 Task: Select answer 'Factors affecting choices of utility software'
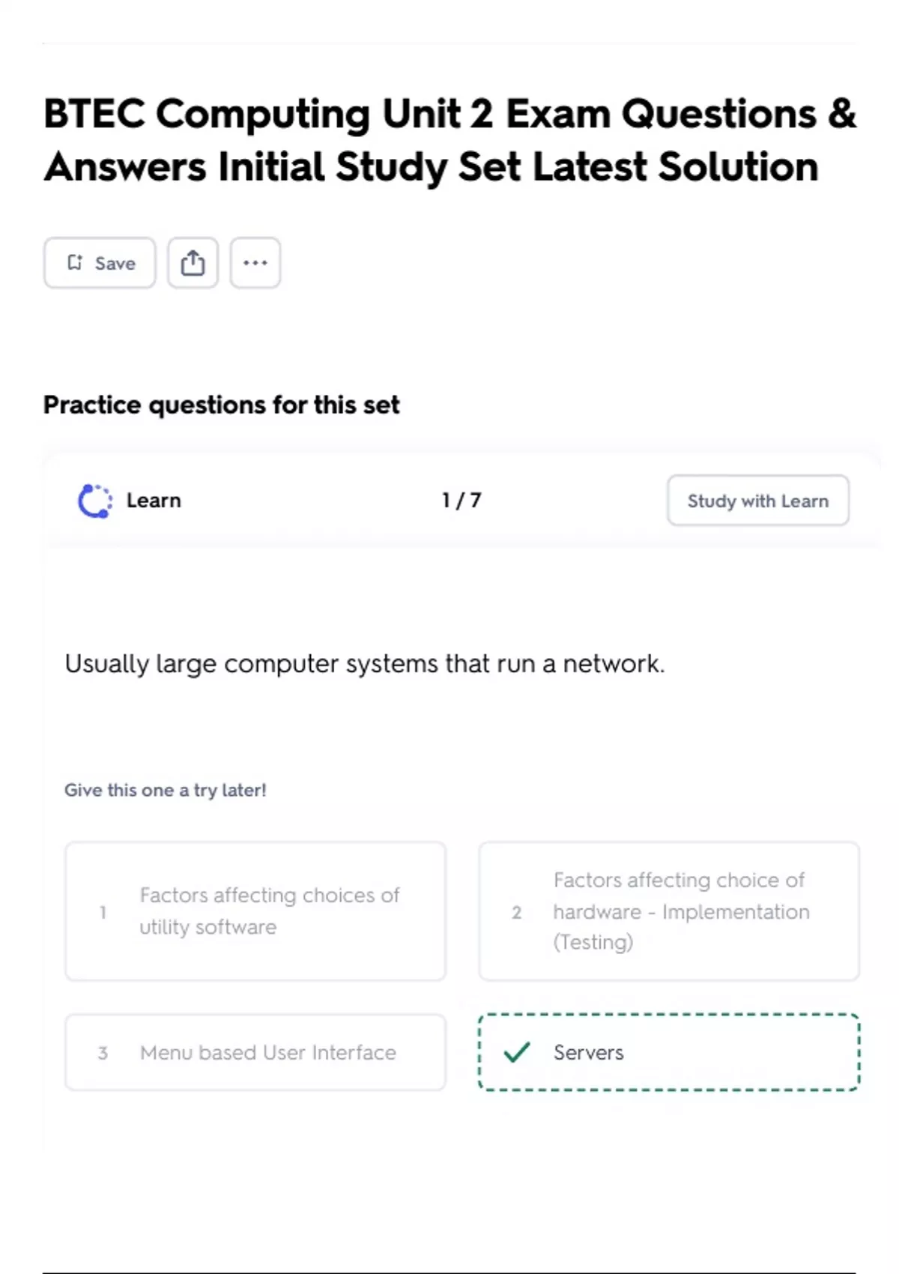click(269, 911)
